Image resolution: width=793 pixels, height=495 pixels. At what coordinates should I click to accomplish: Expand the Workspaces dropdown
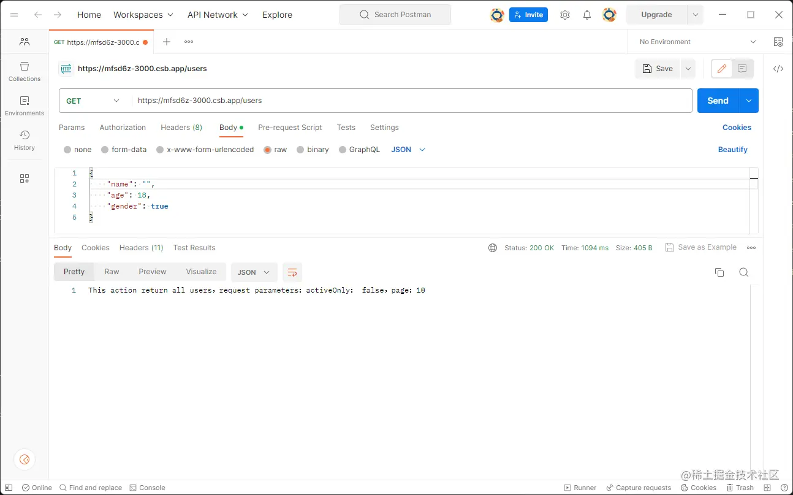(143, 15)
